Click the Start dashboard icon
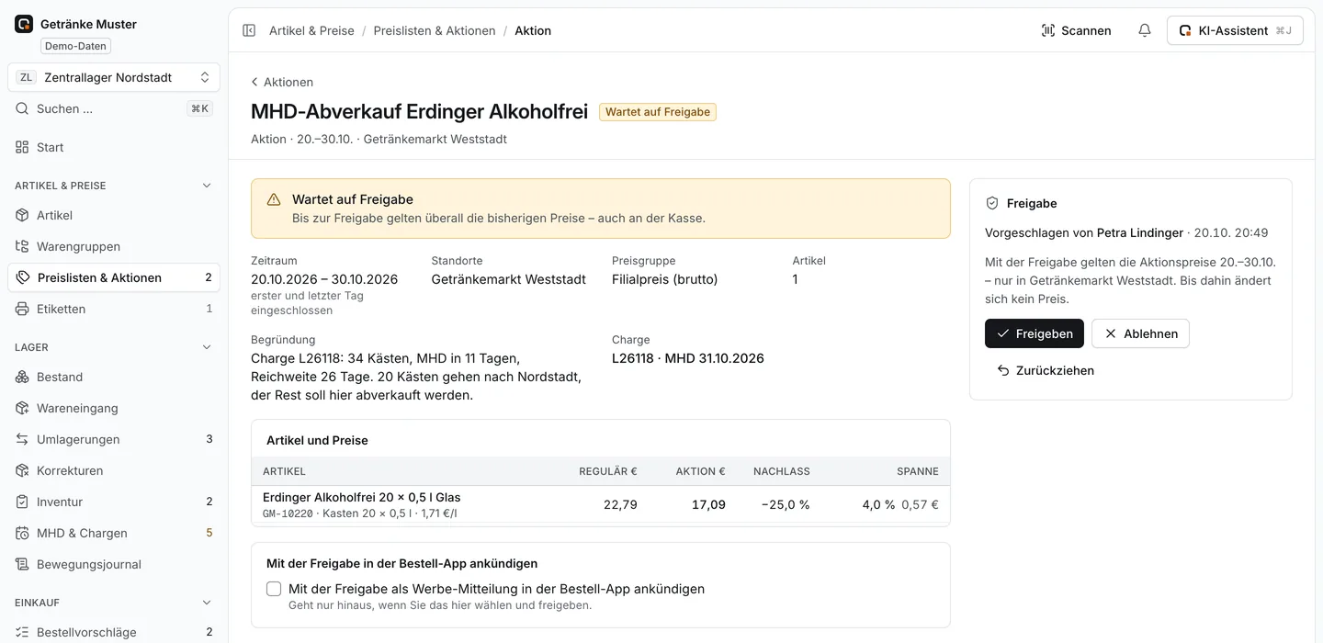The width and height of the screenshot is (1323, 643). pyautogui.click(x=22, y=147)
